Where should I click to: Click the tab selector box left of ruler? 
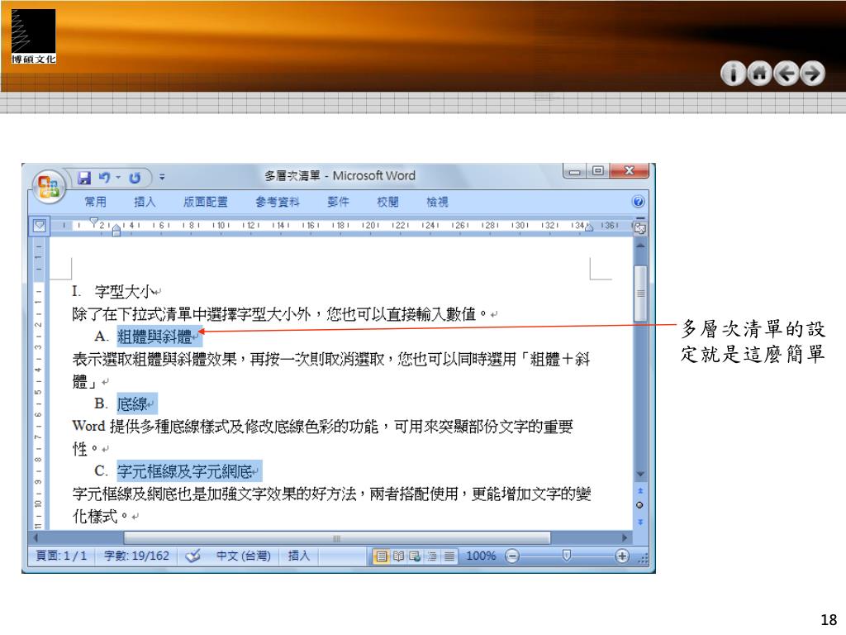40,226
